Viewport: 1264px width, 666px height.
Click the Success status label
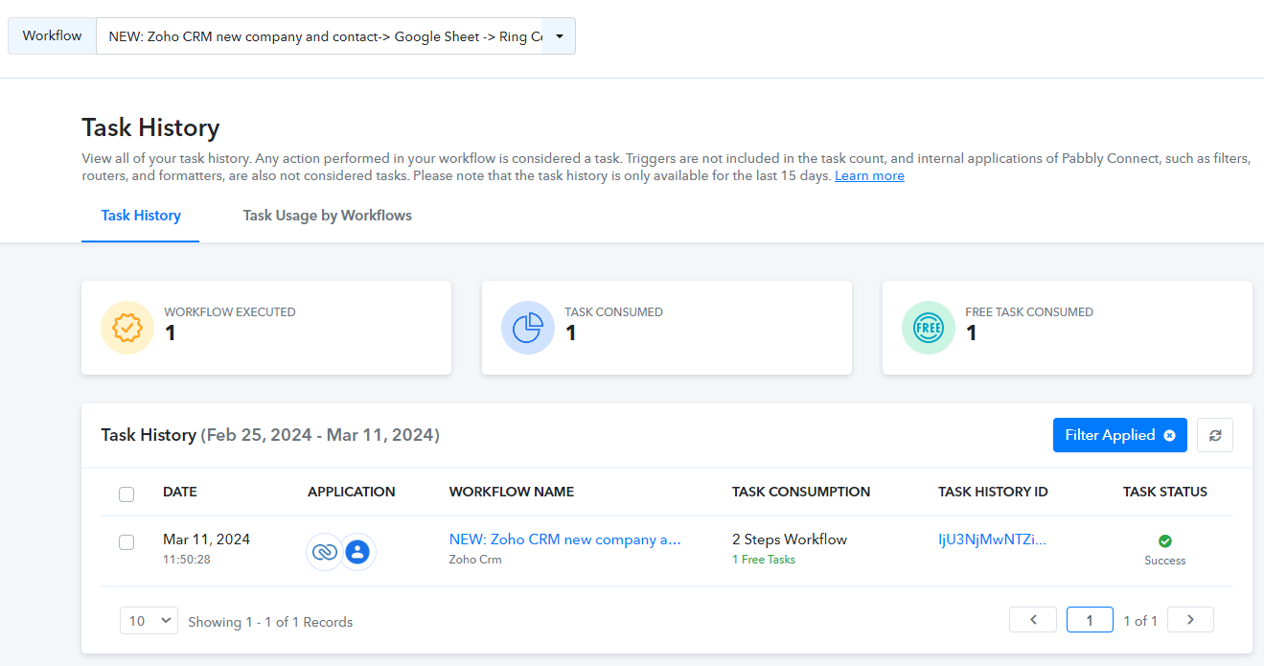1165,561
